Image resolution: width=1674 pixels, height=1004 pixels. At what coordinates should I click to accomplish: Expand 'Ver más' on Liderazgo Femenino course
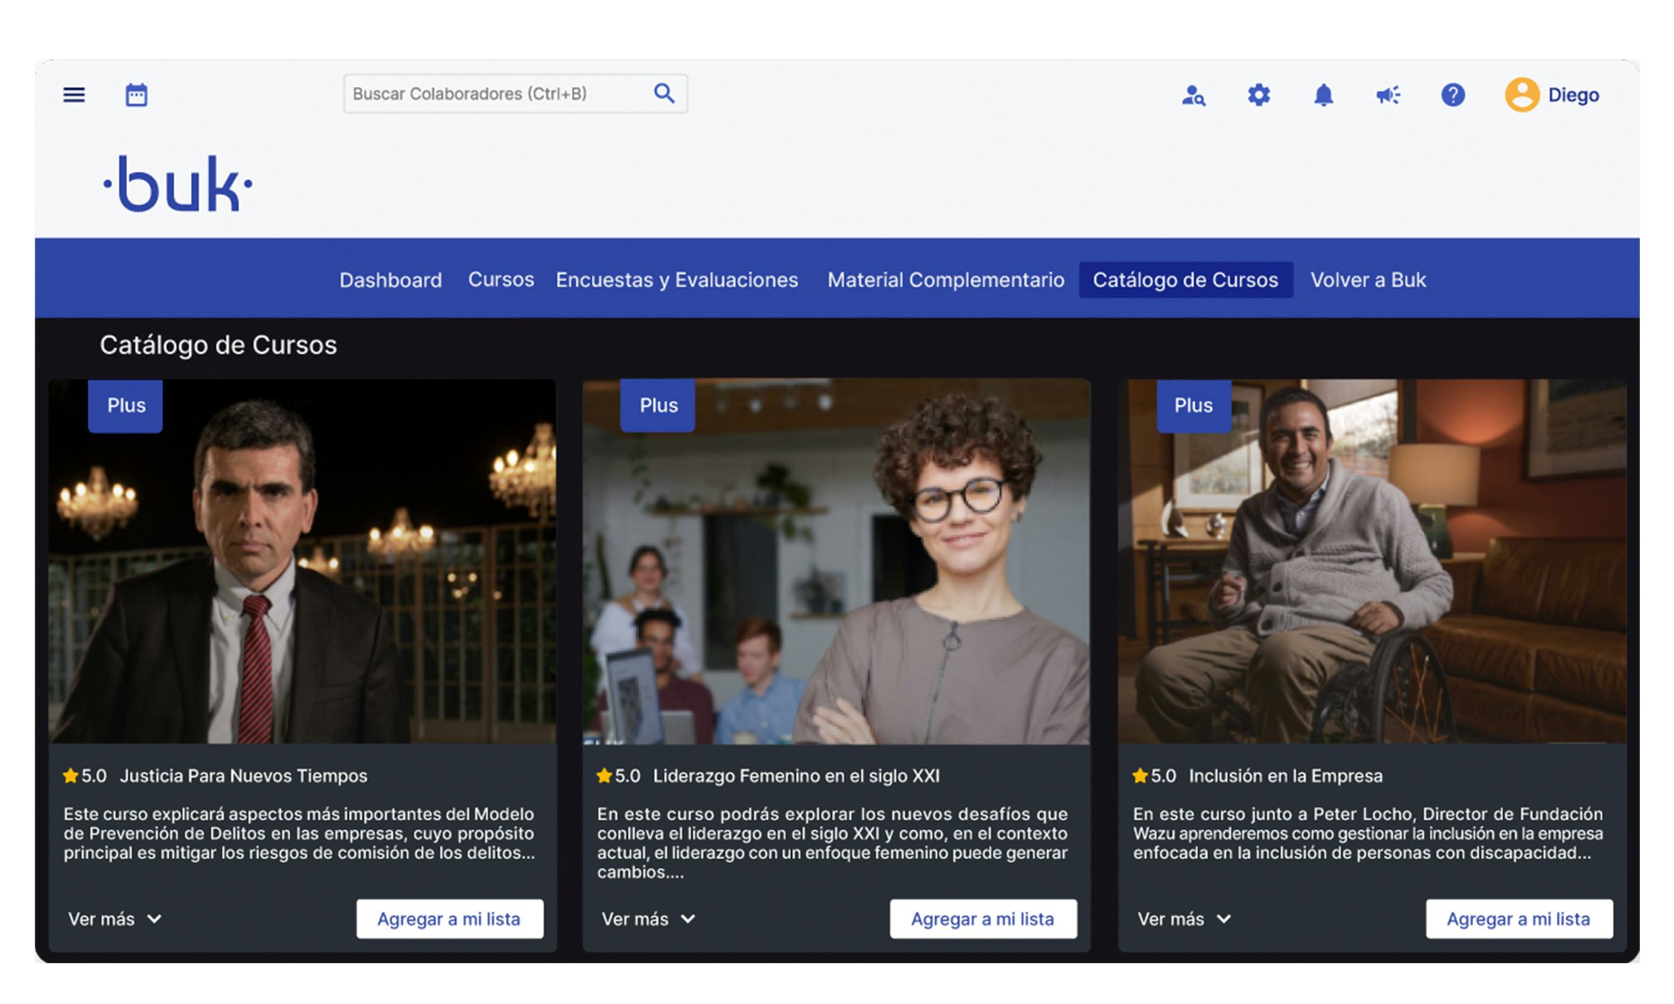[648, 919]
